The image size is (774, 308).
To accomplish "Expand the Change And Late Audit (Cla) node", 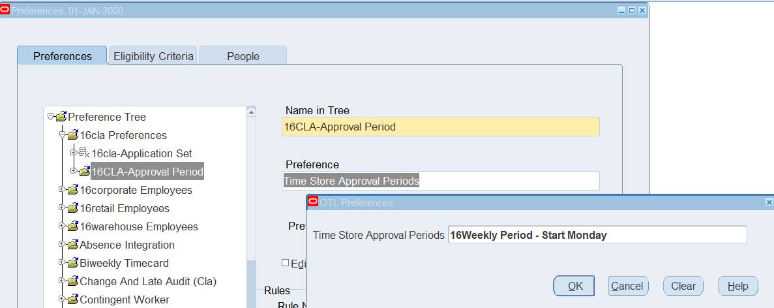I will pos(62,281).
